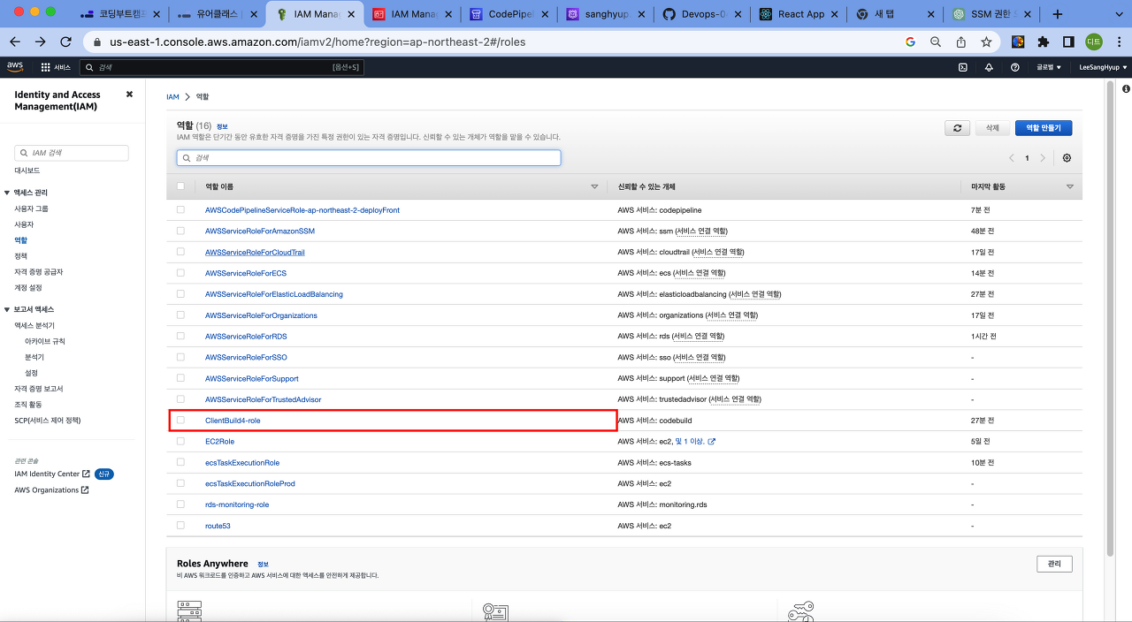This screenshot has height=622, width=1132.
Task: Click Google icon in address bar
Action: pos(910,42)
